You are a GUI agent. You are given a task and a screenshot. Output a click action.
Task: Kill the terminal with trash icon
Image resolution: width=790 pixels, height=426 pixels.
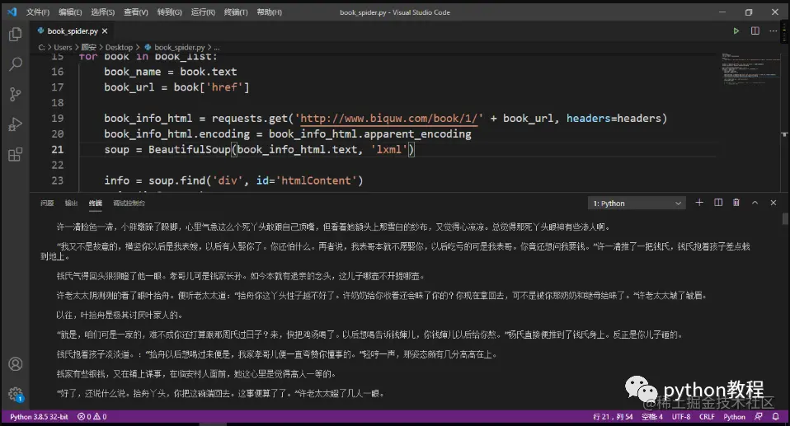click(736, 203)
